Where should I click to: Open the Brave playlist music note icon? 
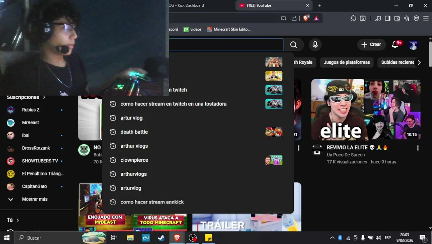[378, 18]
